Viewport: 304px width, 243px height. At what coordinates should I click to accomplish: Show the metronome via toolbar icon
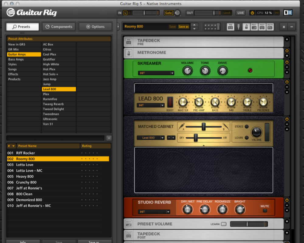pyautogui.click(x=246, y=26)
